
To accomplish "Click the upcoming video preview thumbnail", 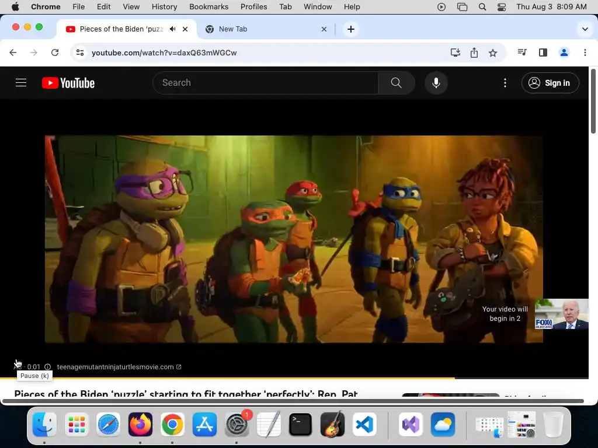I will click(x=562, y=314).
